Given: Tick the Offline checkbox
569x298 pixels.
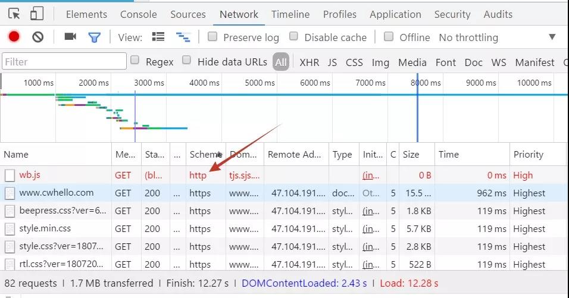Looking at the screenshot, I should click(389, 37).
